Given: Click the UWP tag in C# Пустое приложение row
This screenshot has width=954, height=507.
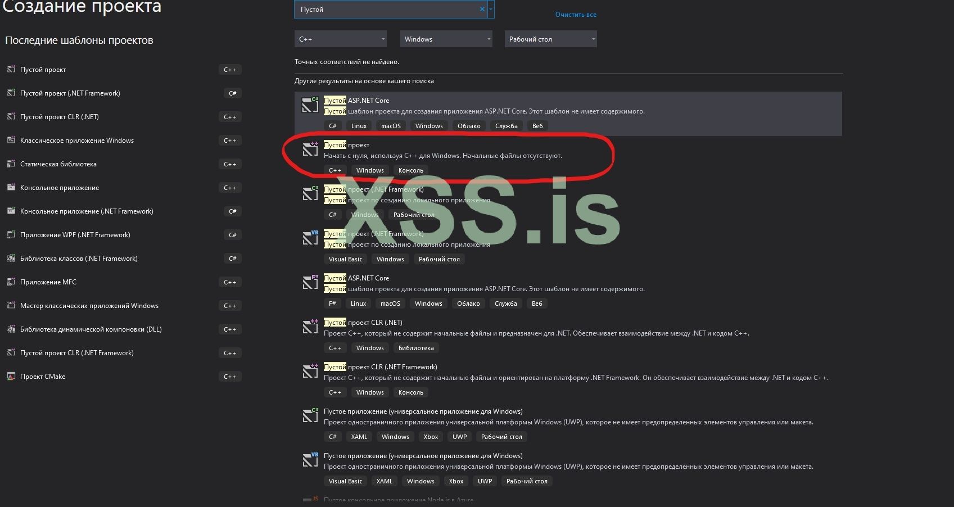Looking at the screenshot, I should [x=460, y=437].
